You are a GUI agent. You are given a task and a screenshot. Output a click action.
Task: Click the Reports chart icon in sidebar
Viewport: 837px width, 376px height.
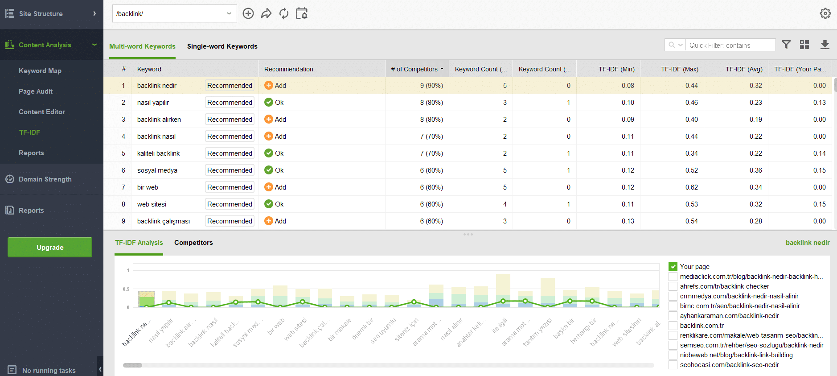tap(10, 210)
